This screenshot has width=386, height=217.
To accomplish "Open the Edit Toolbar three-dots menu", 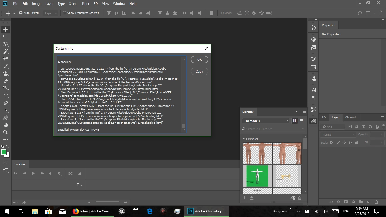I will tap(6, 140).
